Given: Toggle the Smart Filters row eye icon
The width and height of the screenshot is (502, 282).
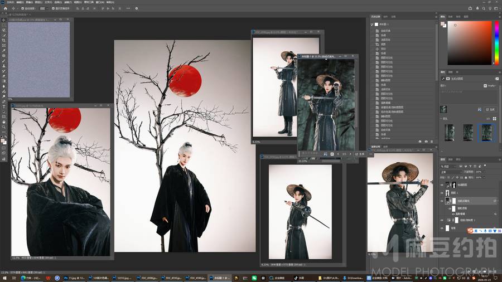Looking at the screenshot, I should (450, 208).
